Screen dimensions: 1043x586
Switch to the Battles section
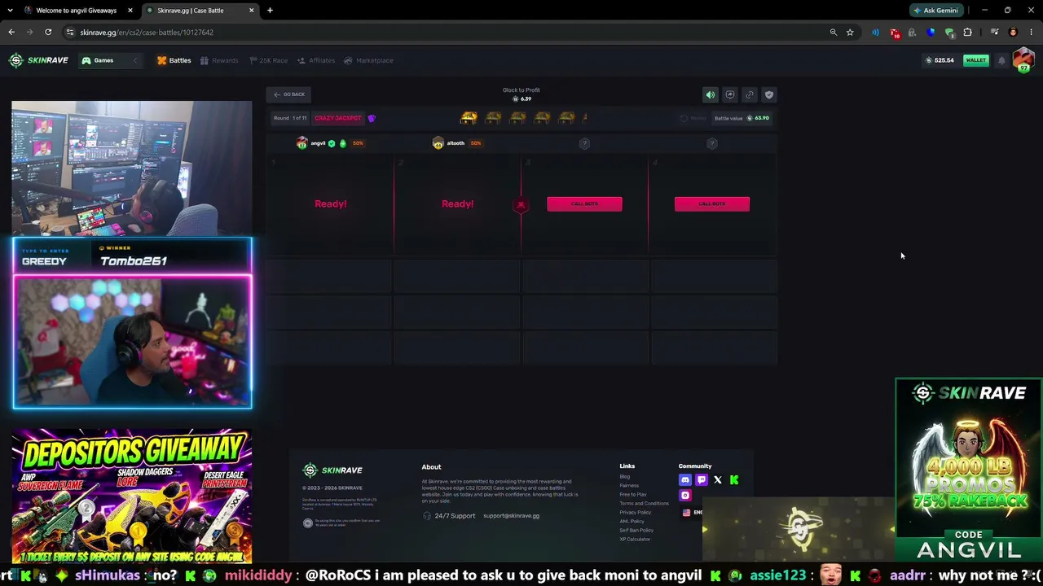174,60
